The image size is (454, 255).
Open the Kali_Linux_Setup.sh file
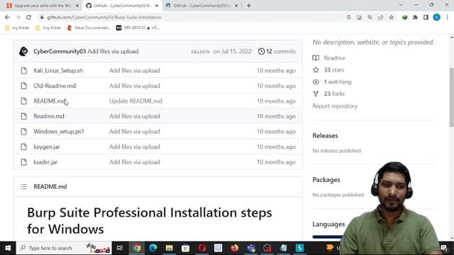point(58,71)
